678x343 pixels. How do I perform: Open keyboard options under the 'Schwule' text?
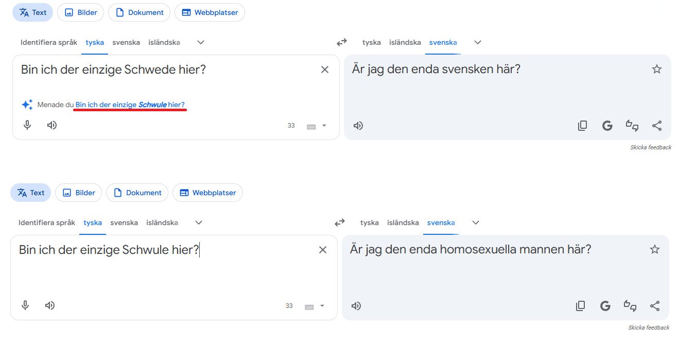click(x=323, y=306)
